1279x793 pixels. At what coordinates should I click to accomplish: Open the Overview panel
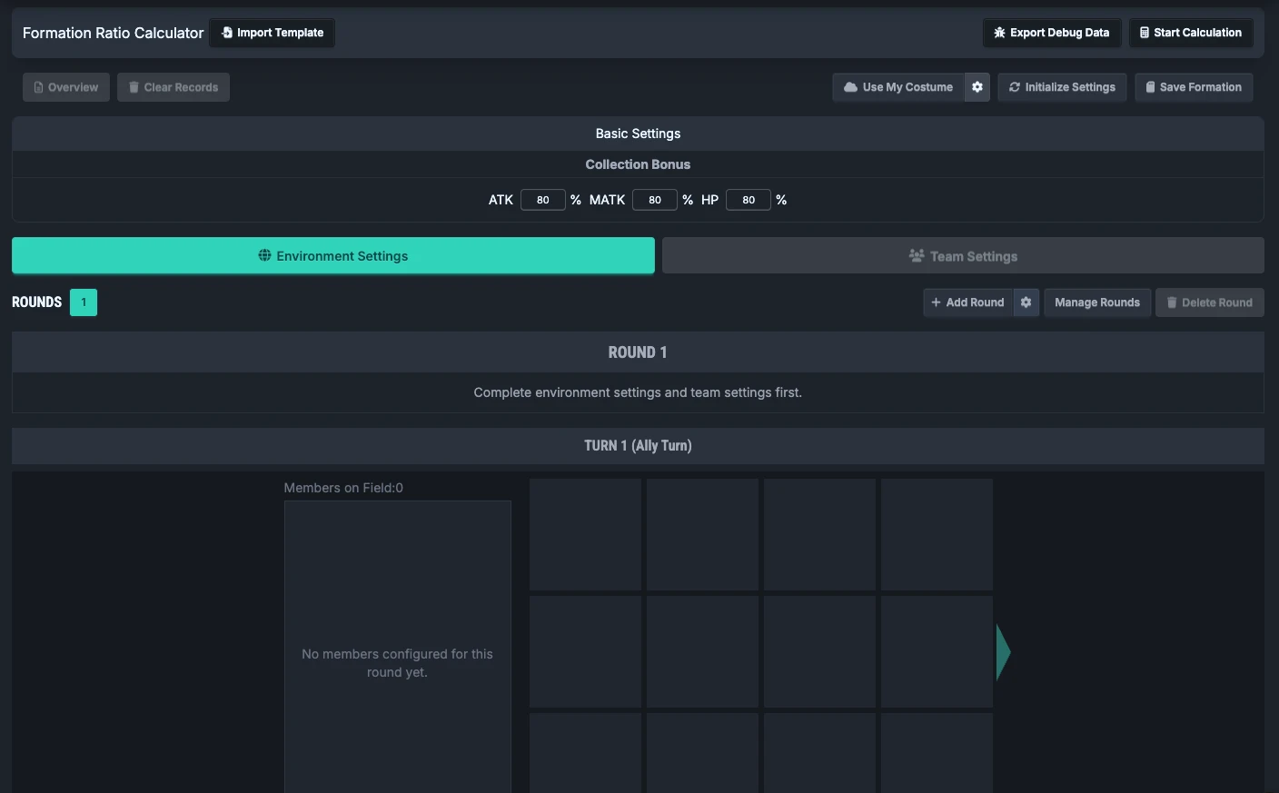click(x=66, y=87)
